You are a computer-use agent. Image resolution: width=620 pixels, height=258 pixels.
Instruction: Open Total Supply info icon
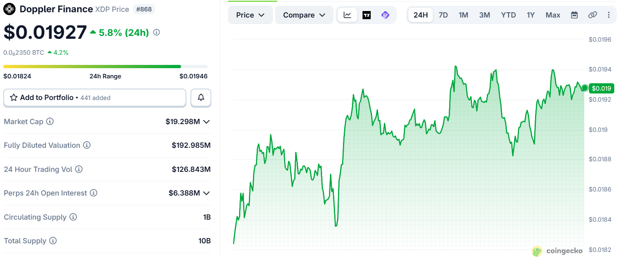tap(53, 241)
